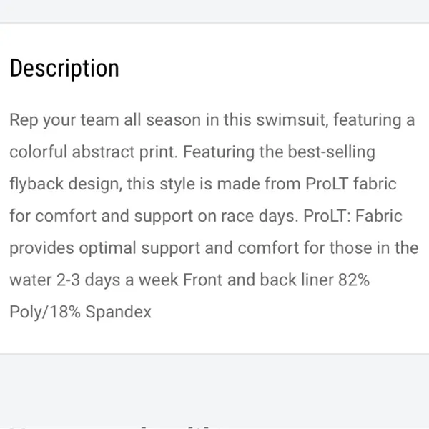Select the words 'Front and back liner'

tap(258, 280)
